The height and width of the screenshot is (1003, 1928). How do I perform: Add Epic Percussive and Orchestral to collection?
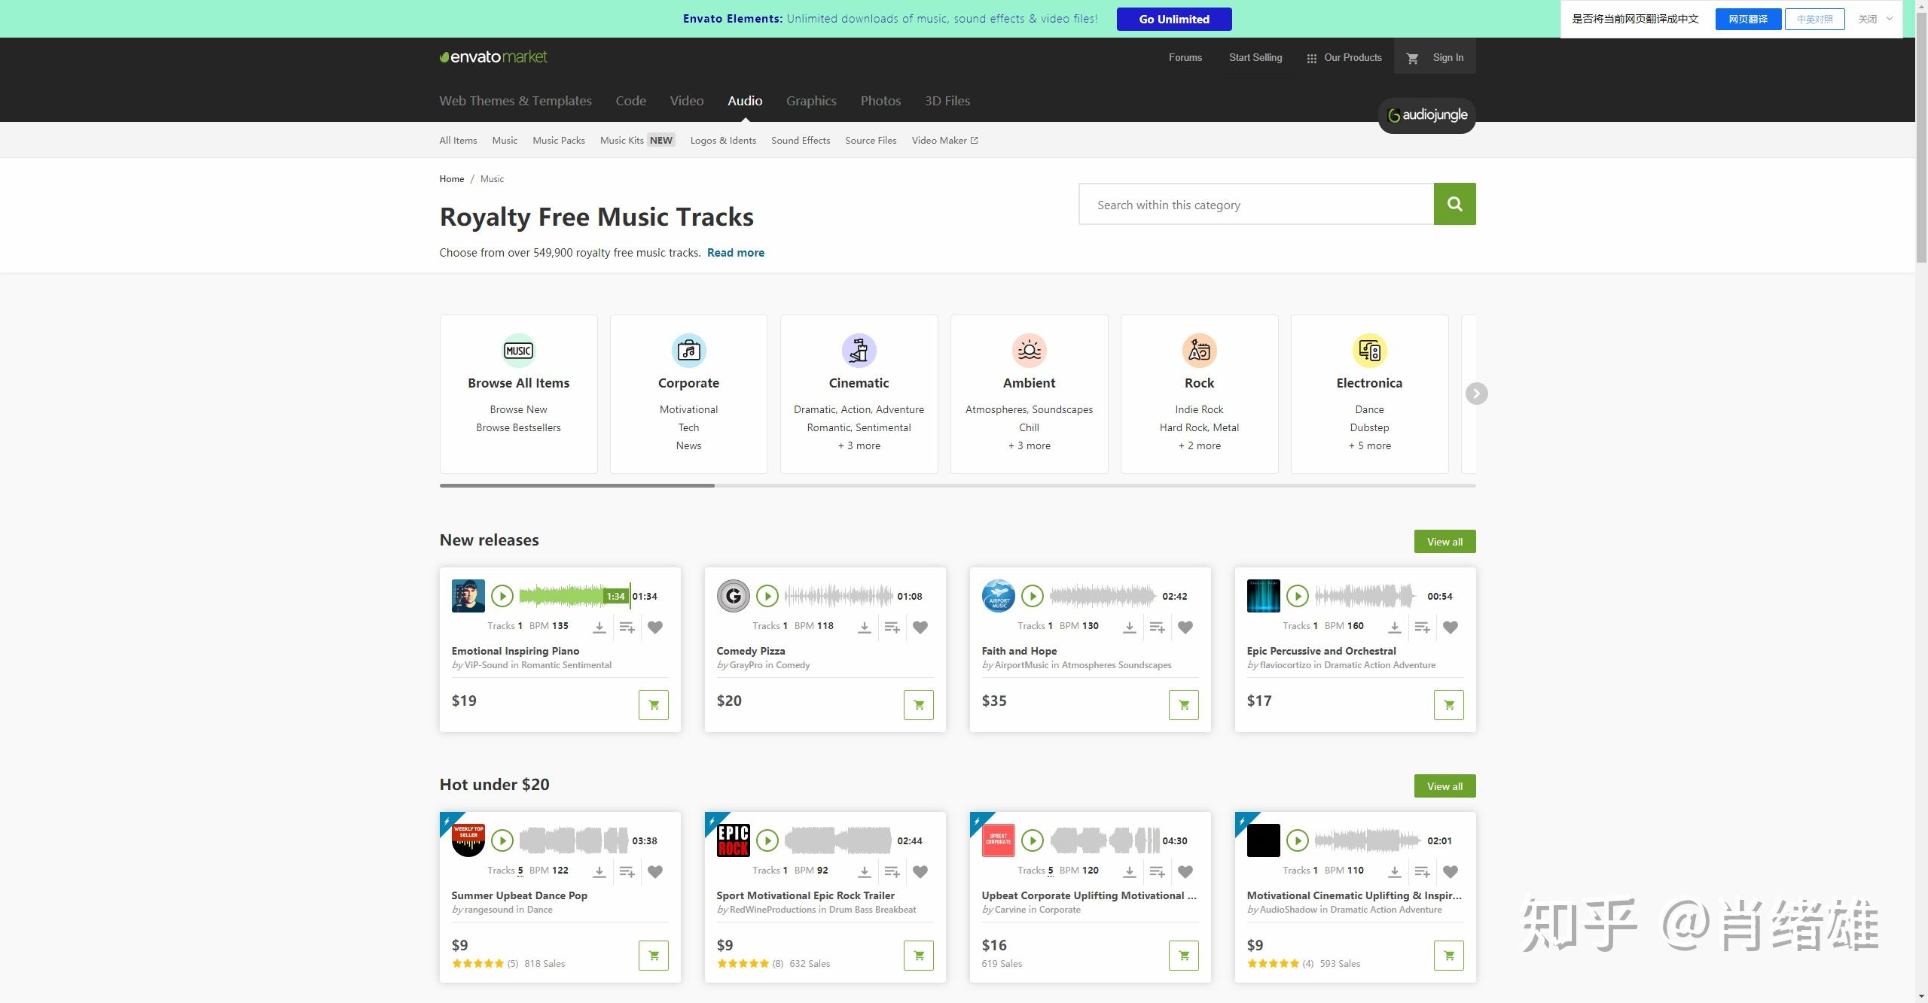point(1423,627)
